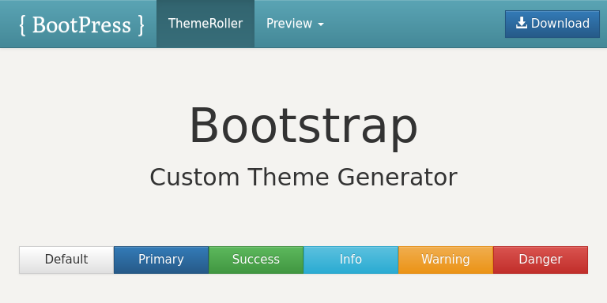Click the { BootPress } logo
This screenshot has height=303, width=607.
point(81,25)
